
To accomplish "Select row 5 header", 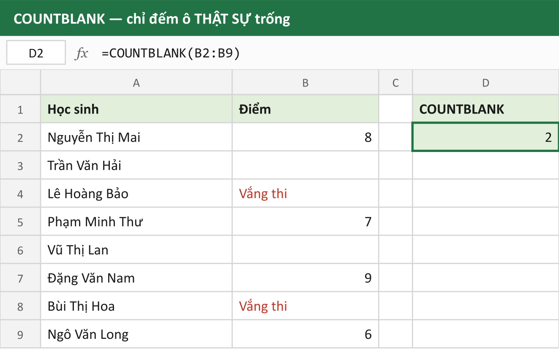I will [20, 222].
